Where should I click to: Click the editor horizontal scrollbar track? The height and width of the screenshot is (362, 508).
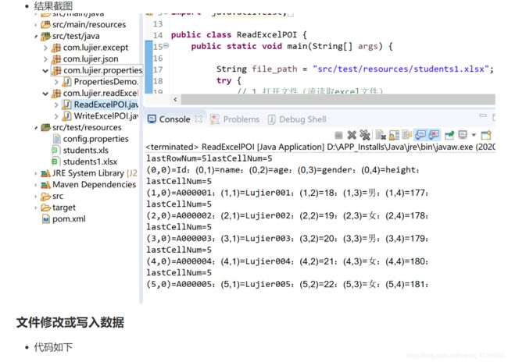(338, 99)
